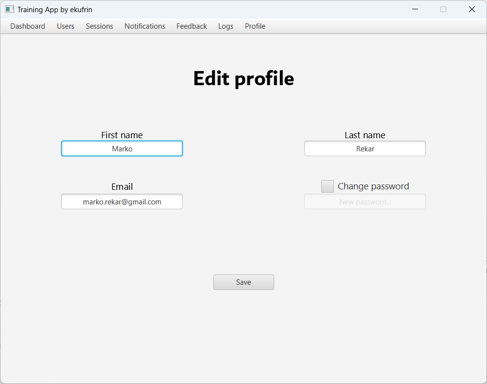Minimize the Training App window
Screen dimensions: 487x384
click(x=415, y=9)
